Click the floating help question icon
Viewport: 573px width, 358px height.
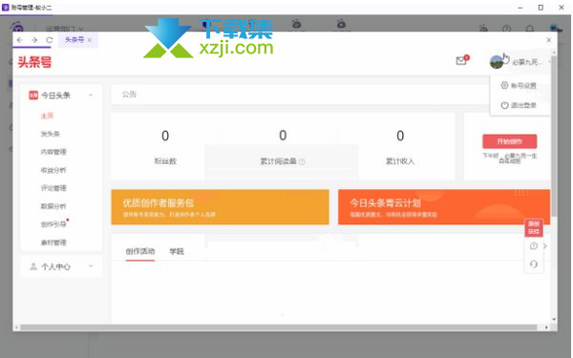[x=534, y=246]
